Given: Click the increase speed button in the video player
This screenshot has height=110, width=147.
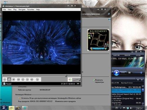Looking at the screenshot, I should (27, 79).
